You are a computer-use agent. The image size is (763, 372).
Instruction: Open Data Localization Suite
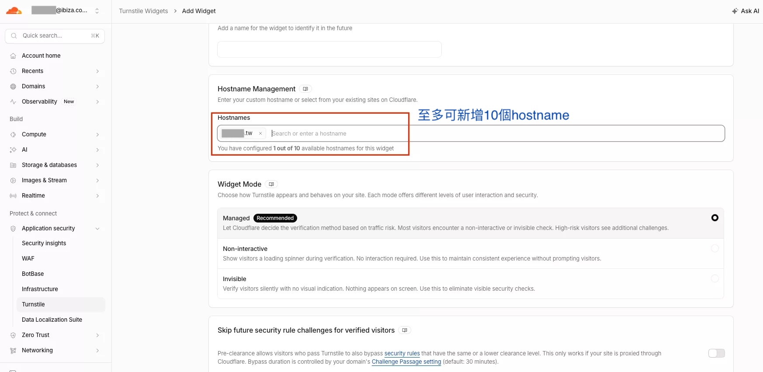click(x=52, y=320)
